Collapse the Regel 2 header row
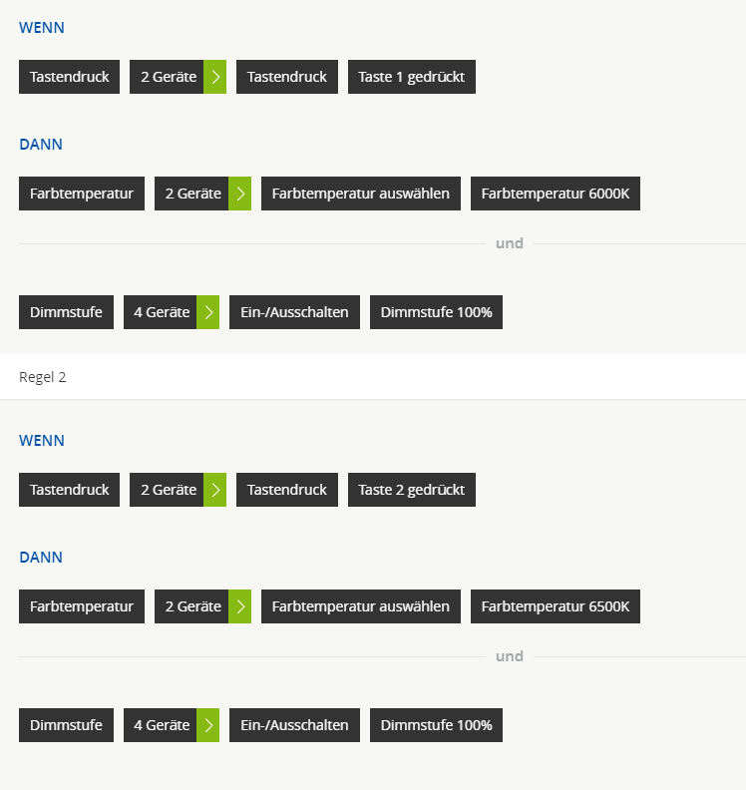The height and width of the screenshot is (790, 746). (373, 377)
